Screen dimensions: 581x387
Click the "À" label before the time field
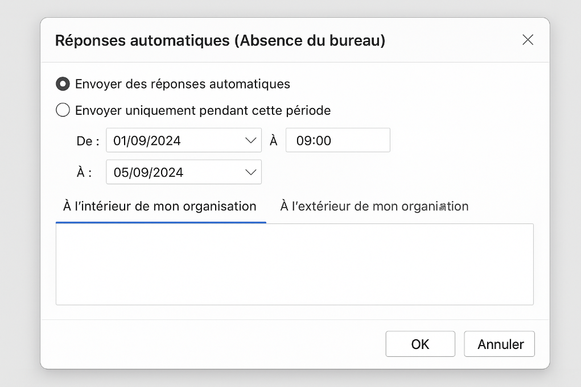[273, 141]
